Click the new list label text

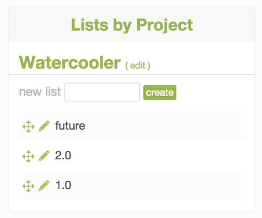(x=39, y=92)
